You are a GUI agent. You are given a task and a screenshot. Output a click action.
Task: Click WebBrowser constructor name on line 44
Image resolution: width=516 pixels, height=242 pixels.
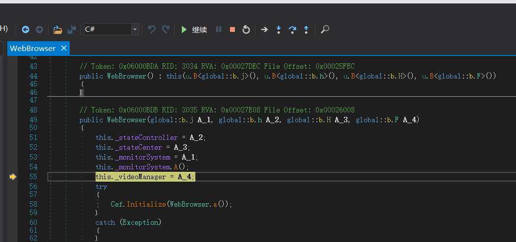pos(127,76)
